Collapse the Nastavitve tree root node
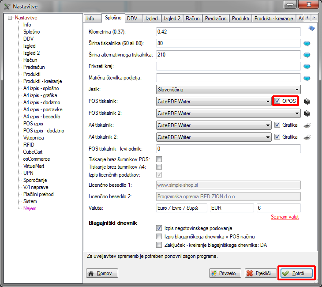The height and width of the screenshot is (287, 322). (10, 18)
